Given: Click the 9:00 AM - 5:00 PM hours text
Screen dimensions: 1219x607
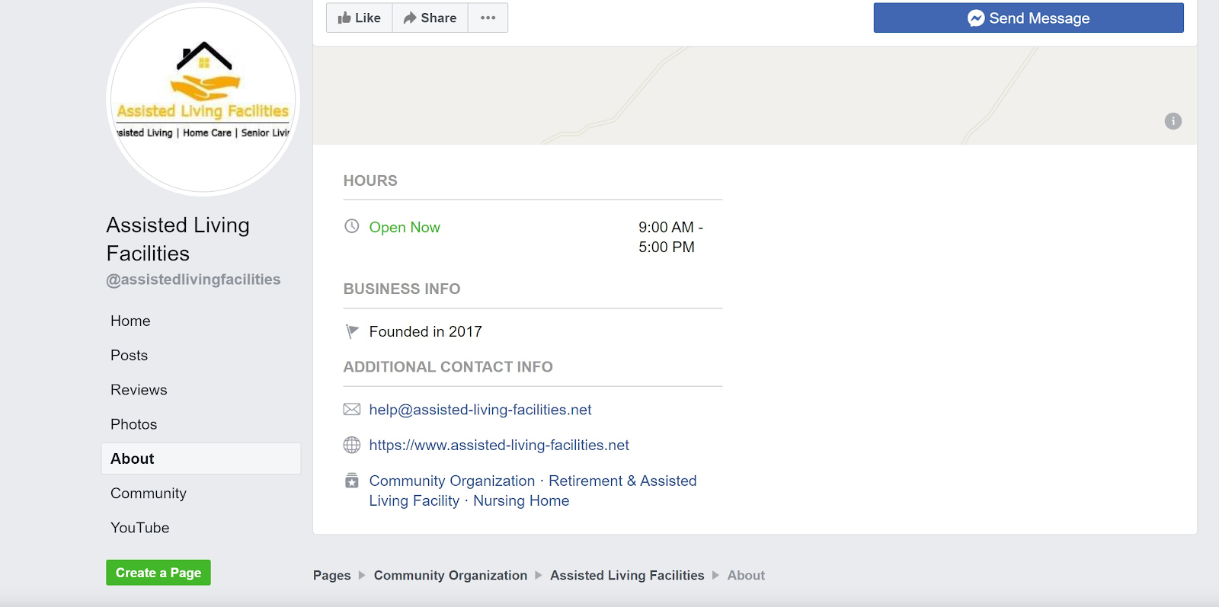Looking at the screenshot, I should pyautogui.click(x=670, y=237).
